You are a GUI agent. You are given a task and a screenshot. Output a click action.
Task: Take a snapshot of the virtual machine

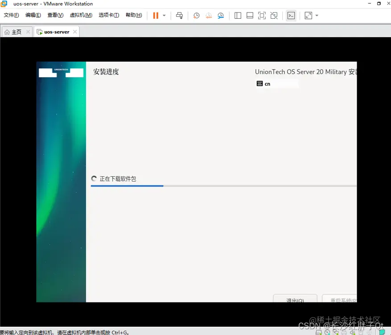pyautogui.click(x=196, y=15)
